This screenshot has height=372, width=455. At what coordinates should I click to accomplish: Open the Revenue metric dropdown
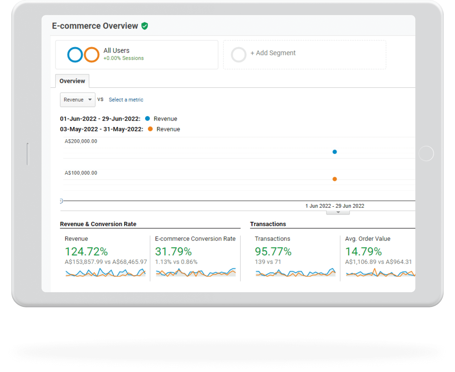[x=77, y=100]
